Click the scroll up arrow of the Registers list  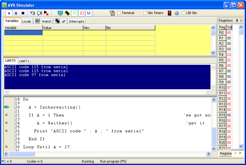(241, 27)
